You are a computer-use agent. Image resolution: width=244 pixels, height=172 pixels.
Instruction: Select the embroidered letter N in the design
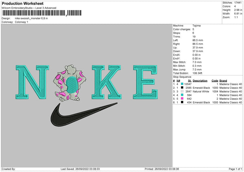pos(32,82)
